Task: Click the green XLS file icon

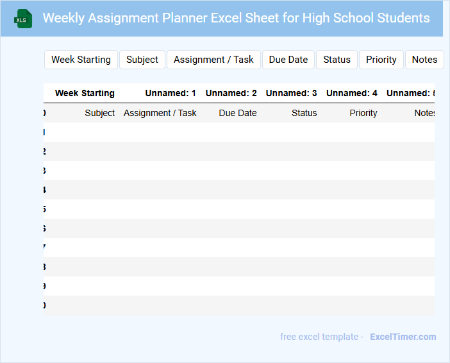Action: tap(23, 19)
